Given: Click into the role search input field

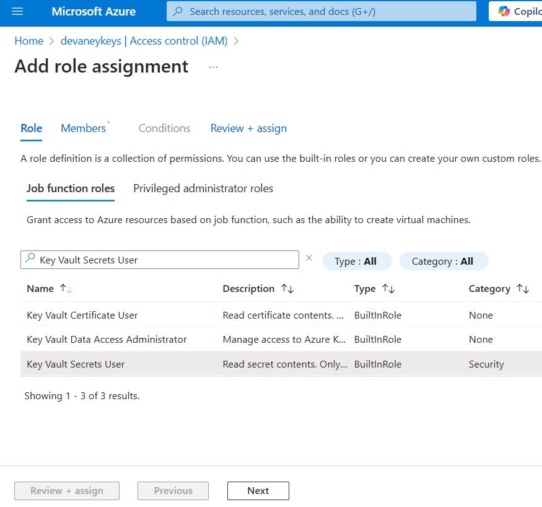Looking at the screenshot, I should [x=160, y=260].
